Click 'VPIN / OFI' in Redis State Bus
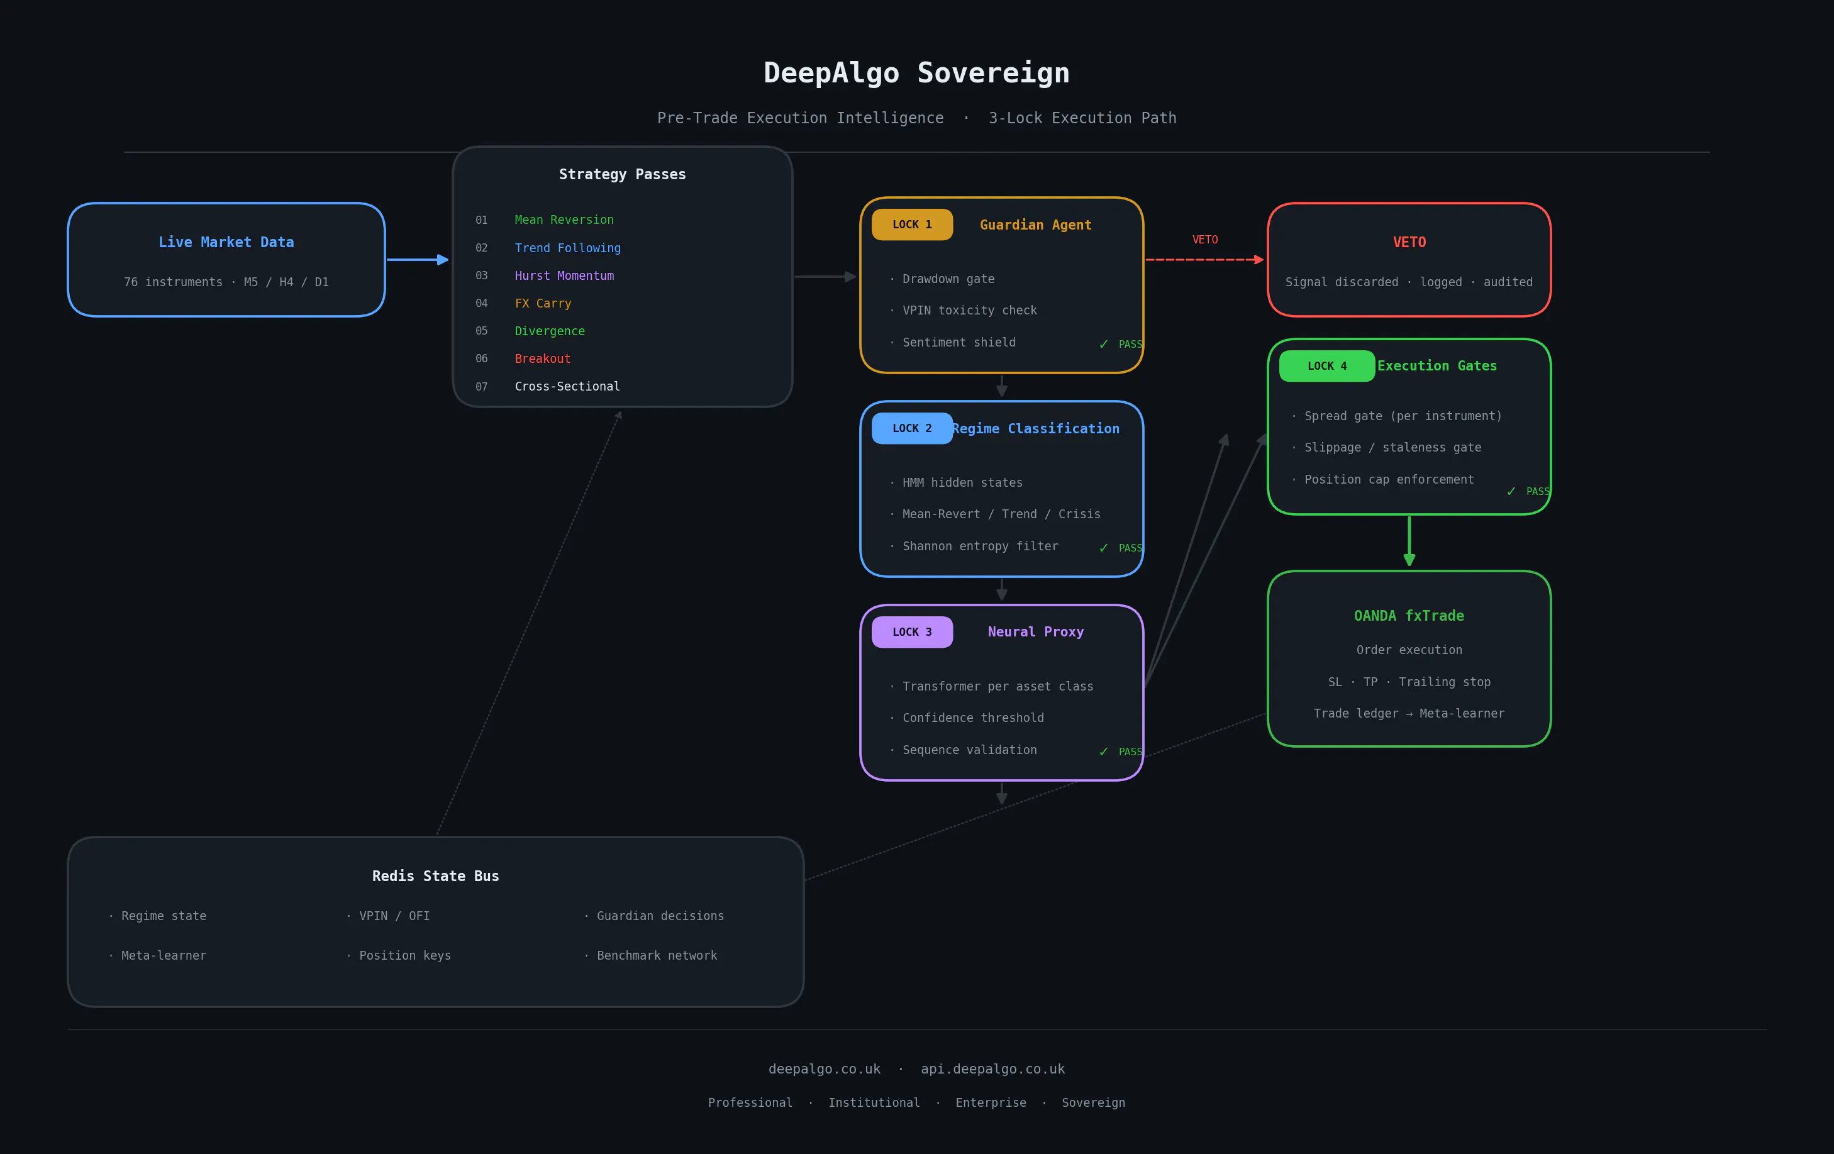 click(x=393, y=916)
